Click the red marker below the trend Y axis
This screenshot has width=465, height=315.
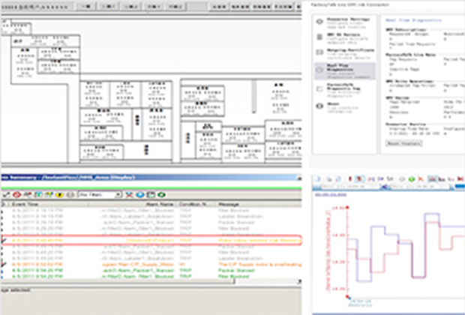tap(347, 296)
